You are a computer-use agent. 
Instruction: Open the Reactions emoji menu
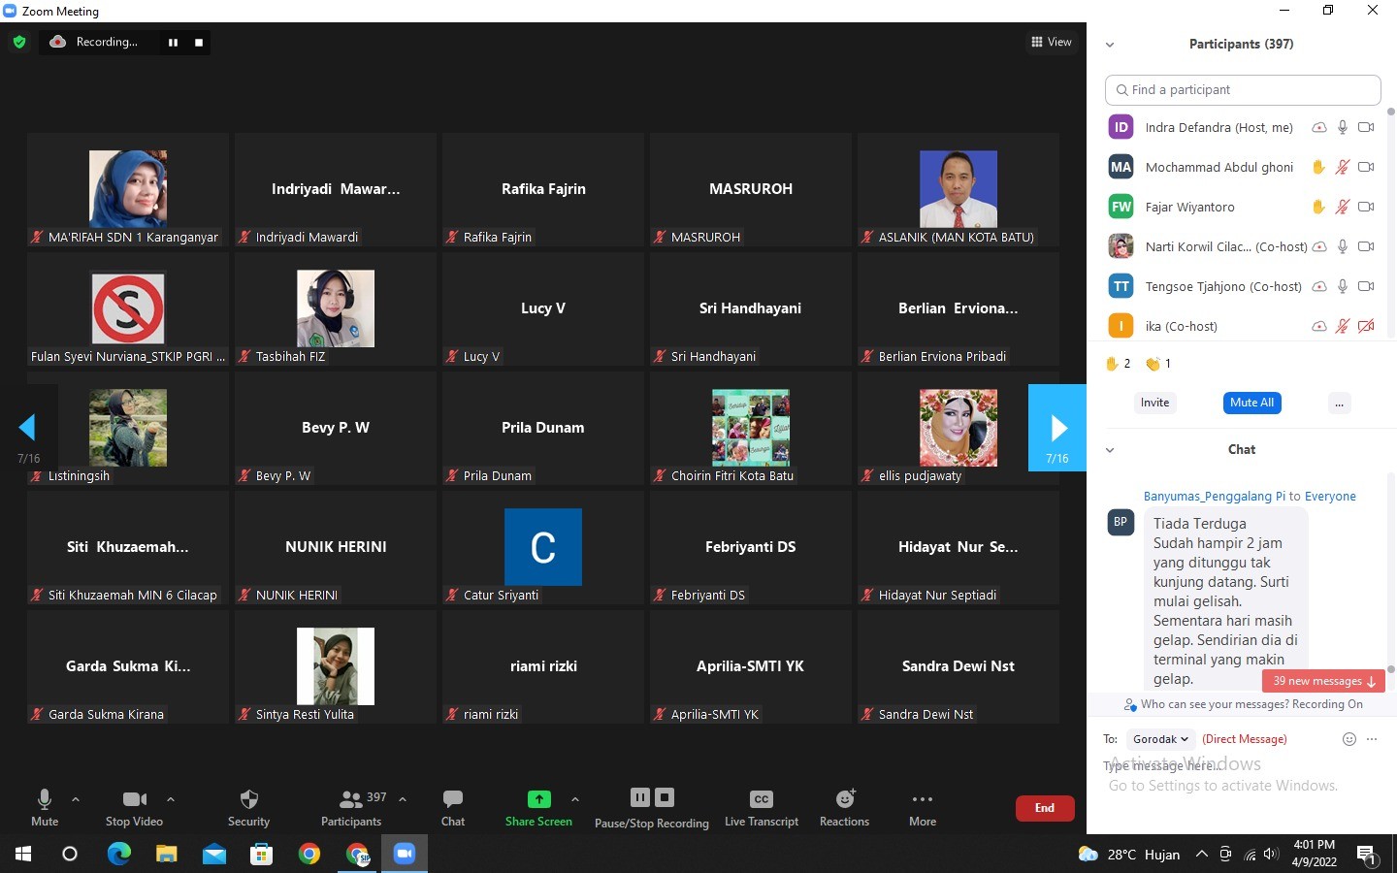844,806
